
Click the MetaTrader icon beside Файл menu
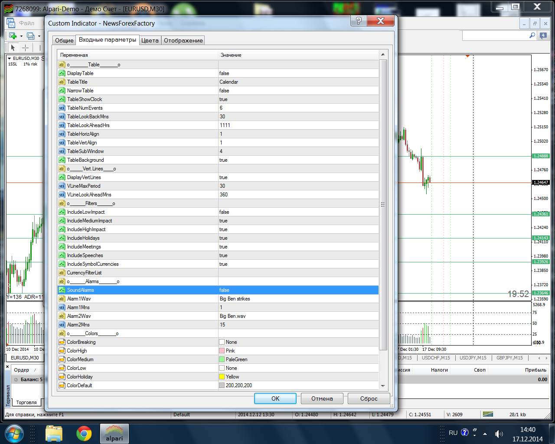pos(11,23)
